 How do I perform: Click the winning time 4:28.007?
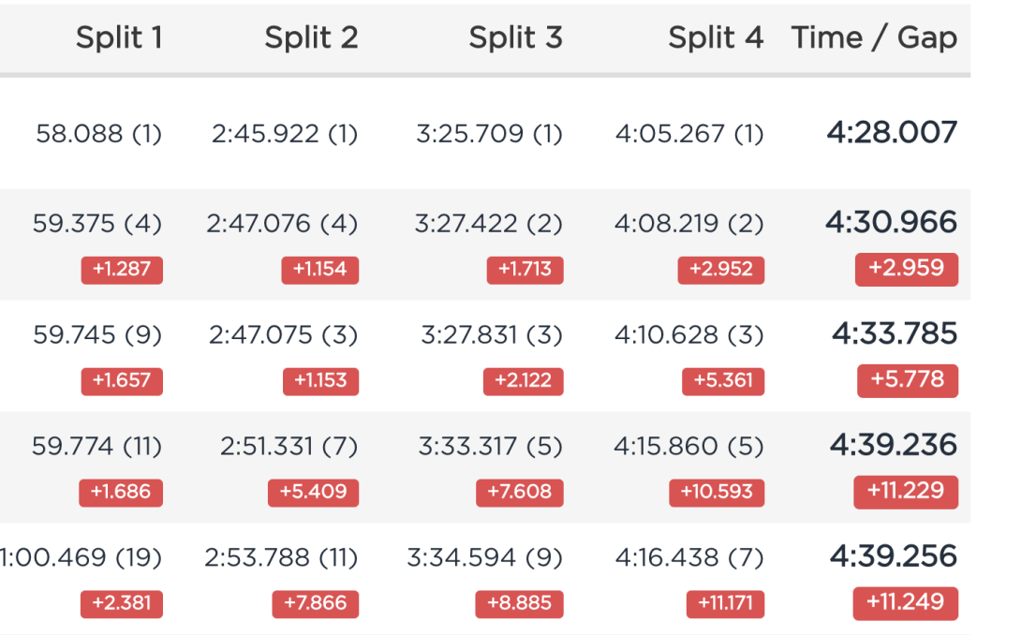pyautogui.click(x=892, y=132)
